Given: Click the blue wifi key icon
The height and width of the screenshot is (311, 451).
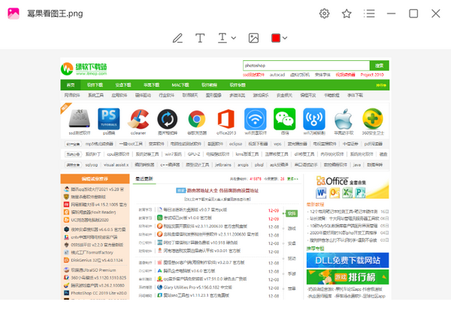Looking at the screenshot, I should click(x=314, y=119).
